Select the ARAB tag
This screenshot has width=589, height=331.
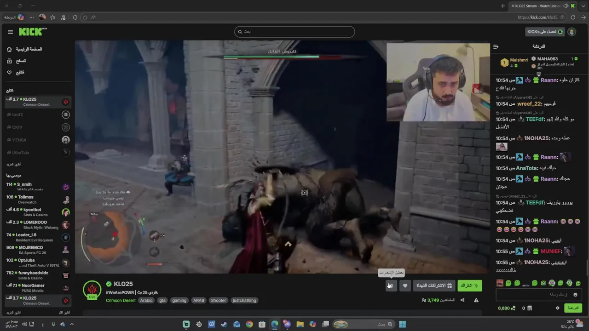tap(199, 301)
